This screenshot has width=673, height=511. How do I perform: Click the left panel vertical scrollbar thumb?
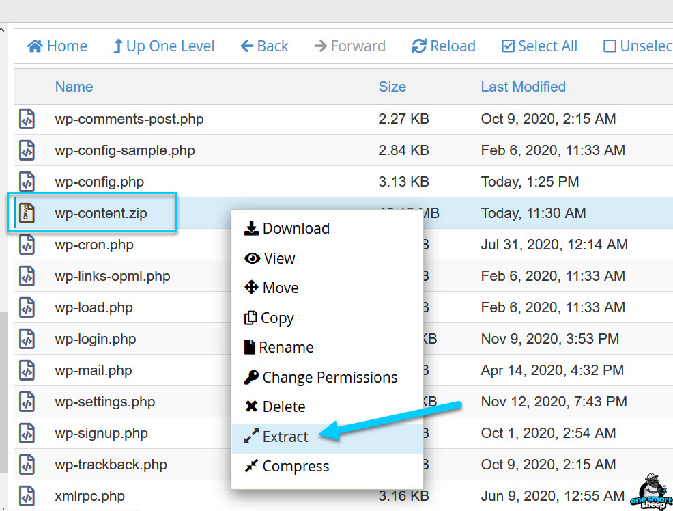tap(3, 391)
